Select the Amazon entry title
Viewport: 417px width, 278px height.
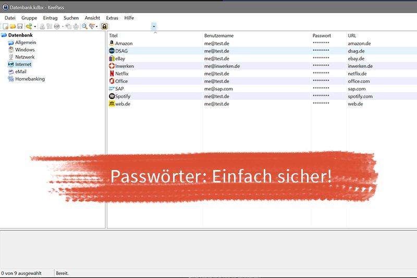click(124, 43)
